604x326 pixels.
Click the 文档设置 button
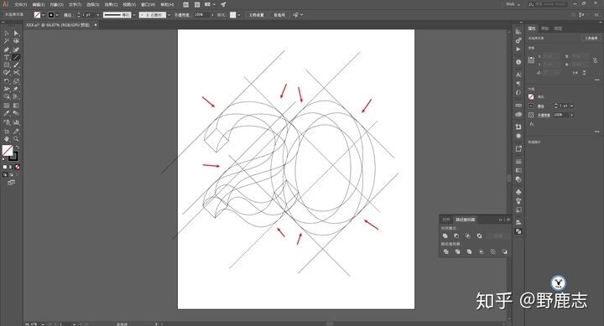(256, 15)
